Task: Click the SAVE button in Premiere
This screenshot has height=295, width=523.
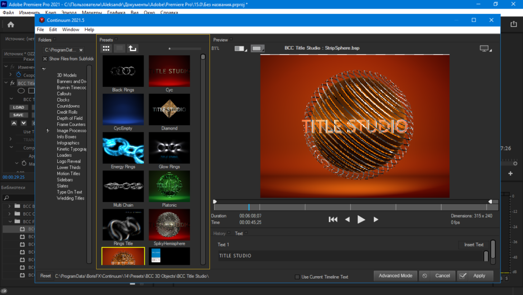Action: [x=19, y=115]
